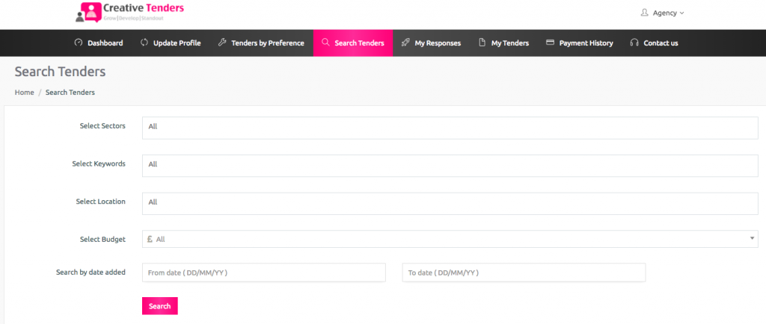Click the Update Profile refresh icon
The image size is (766, 324).
tap(144, 43)
